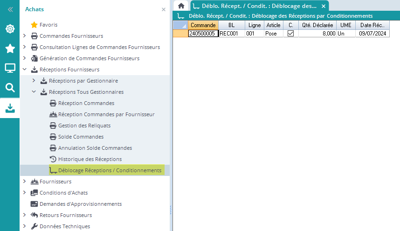This screenshot has width=400, height=231.
Task: Click the ship wheel icon in sidebar
Action: pyautogui.click(x=10, y=29)
